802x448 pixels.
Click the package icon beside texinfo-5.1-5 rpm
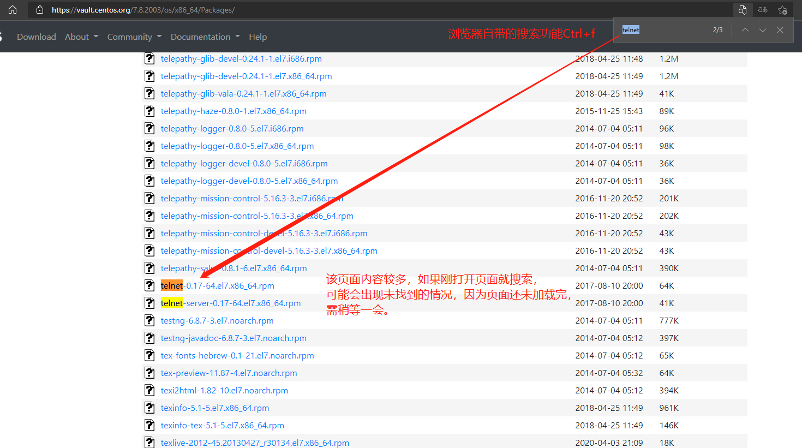point(149,408)
